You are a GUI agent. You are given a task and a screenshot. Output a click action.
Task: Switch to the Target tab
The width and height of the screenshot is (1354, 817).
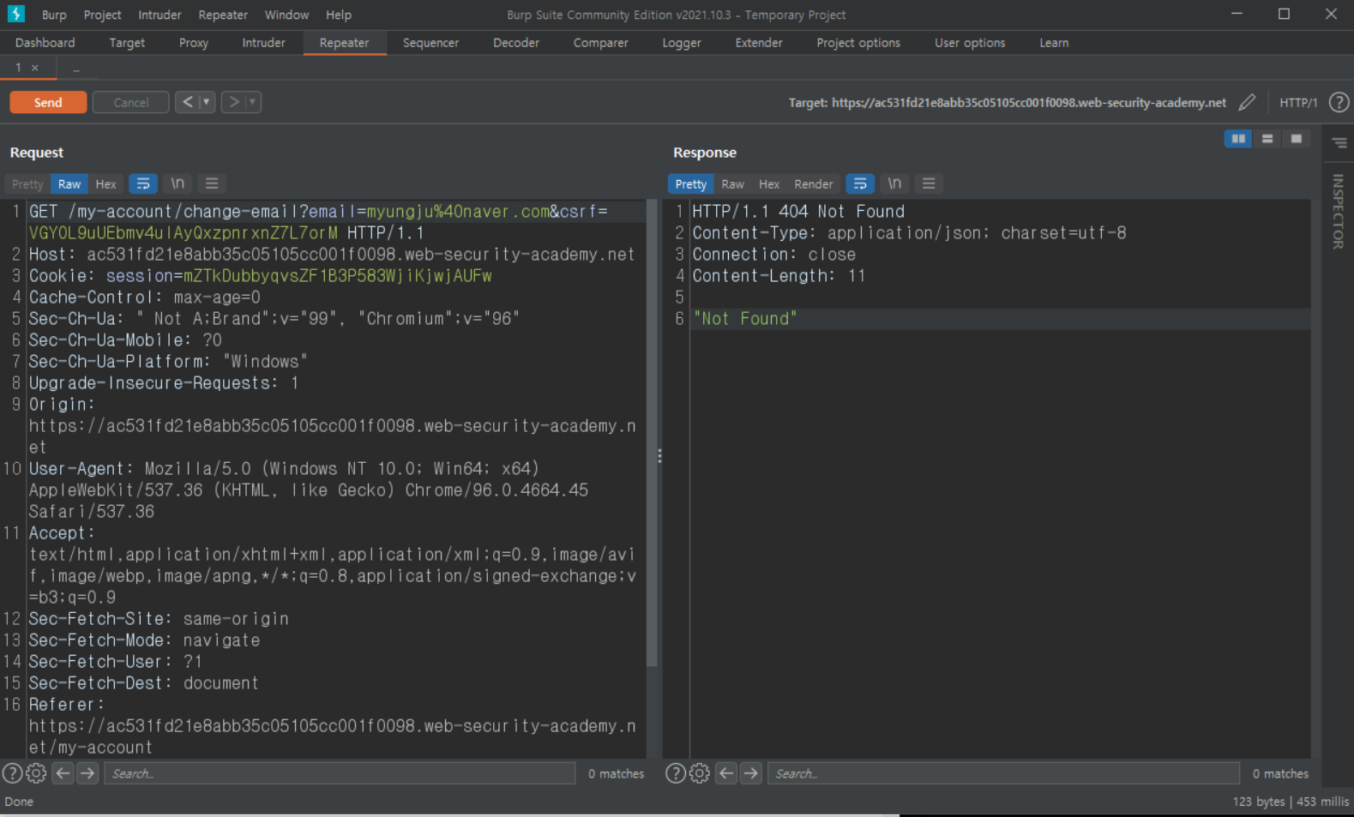(x=127, y=43)
